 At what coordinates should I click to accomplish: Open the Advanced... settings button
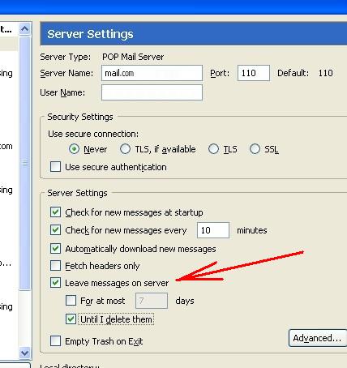tap(317, 338)
